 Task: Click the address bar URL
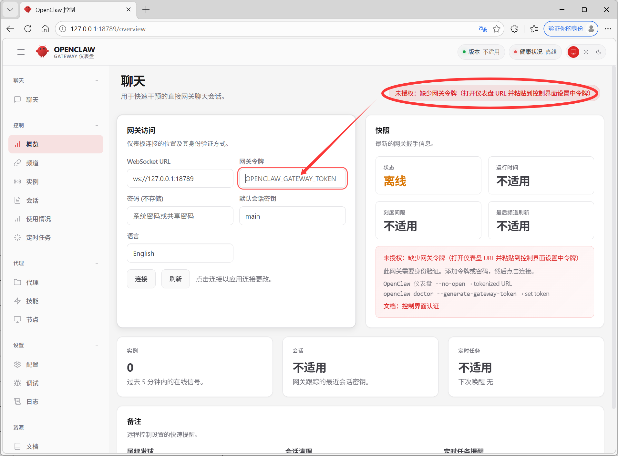pos(108,29)
